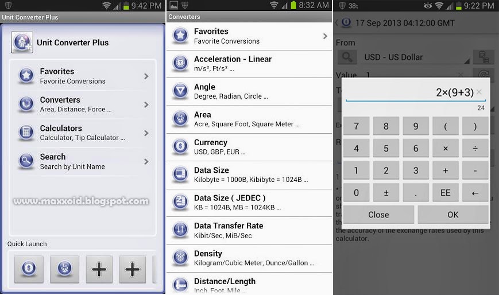Launch currency quick launch shortcut
Viewport: 499px width, 295px height.
point(29,269)
